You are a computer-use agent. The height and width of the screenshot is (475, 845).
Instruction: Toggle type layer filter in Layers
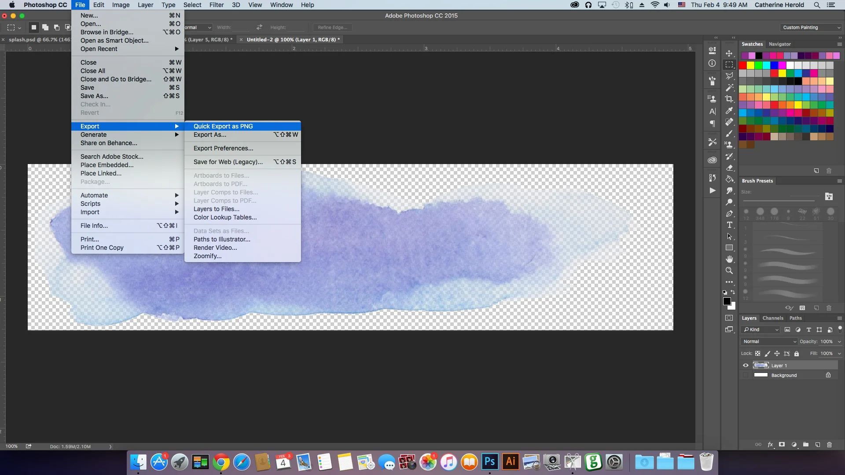[808, 329]
